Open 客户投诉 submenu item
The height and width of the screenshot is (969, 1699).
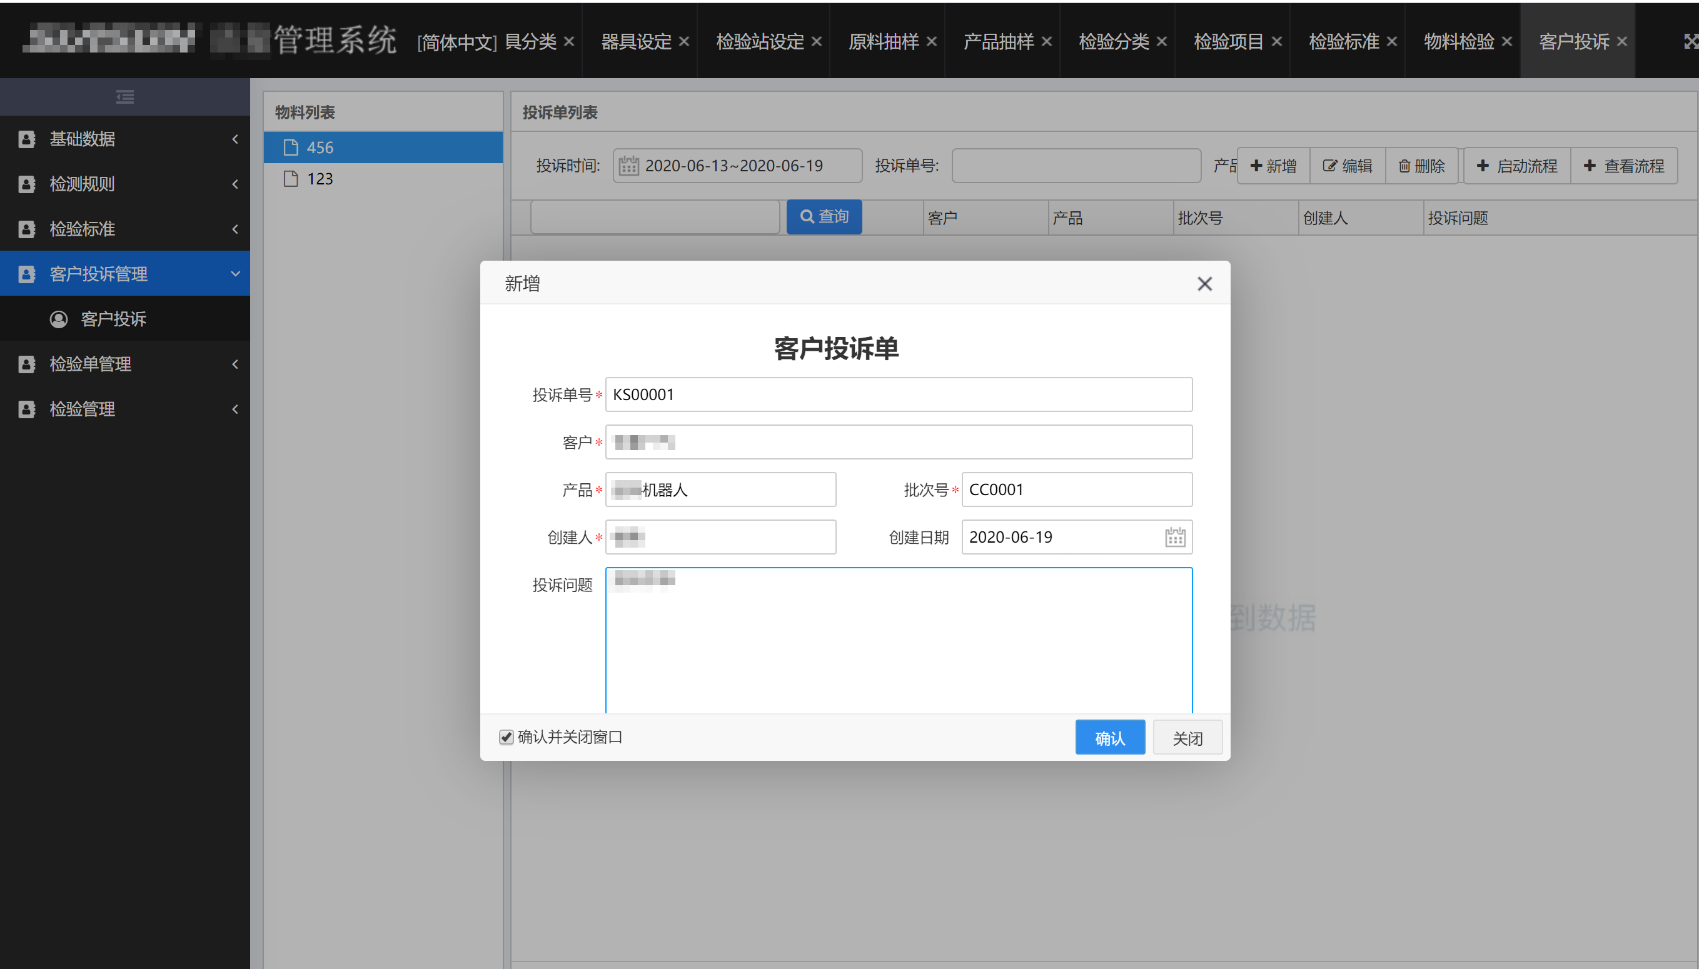[125, 319]
